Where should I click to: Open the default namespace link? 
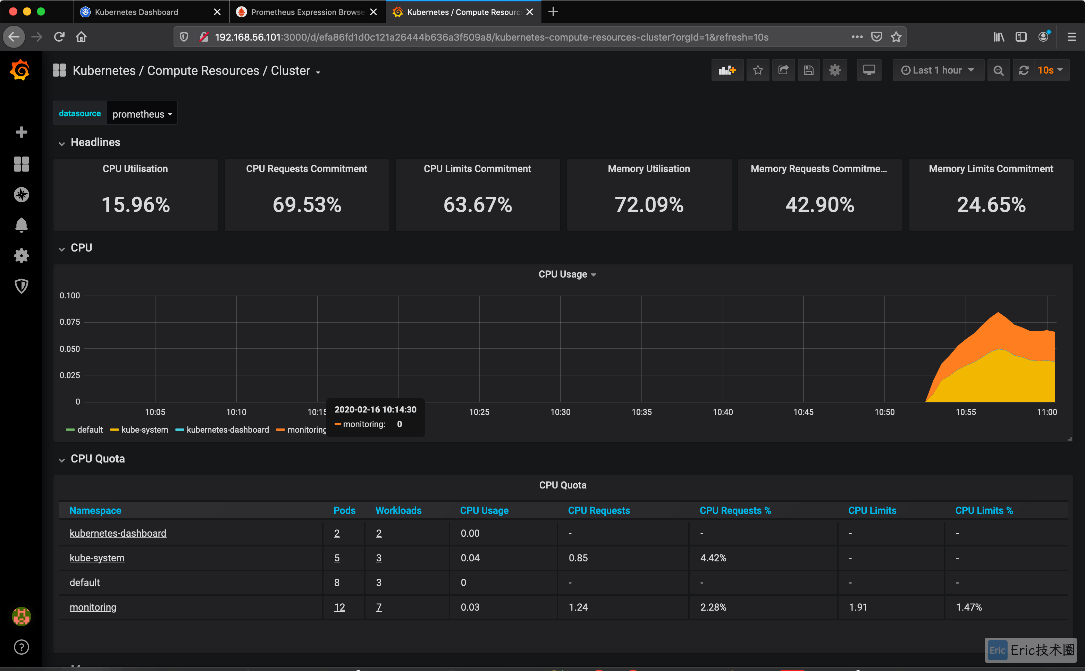84,582
